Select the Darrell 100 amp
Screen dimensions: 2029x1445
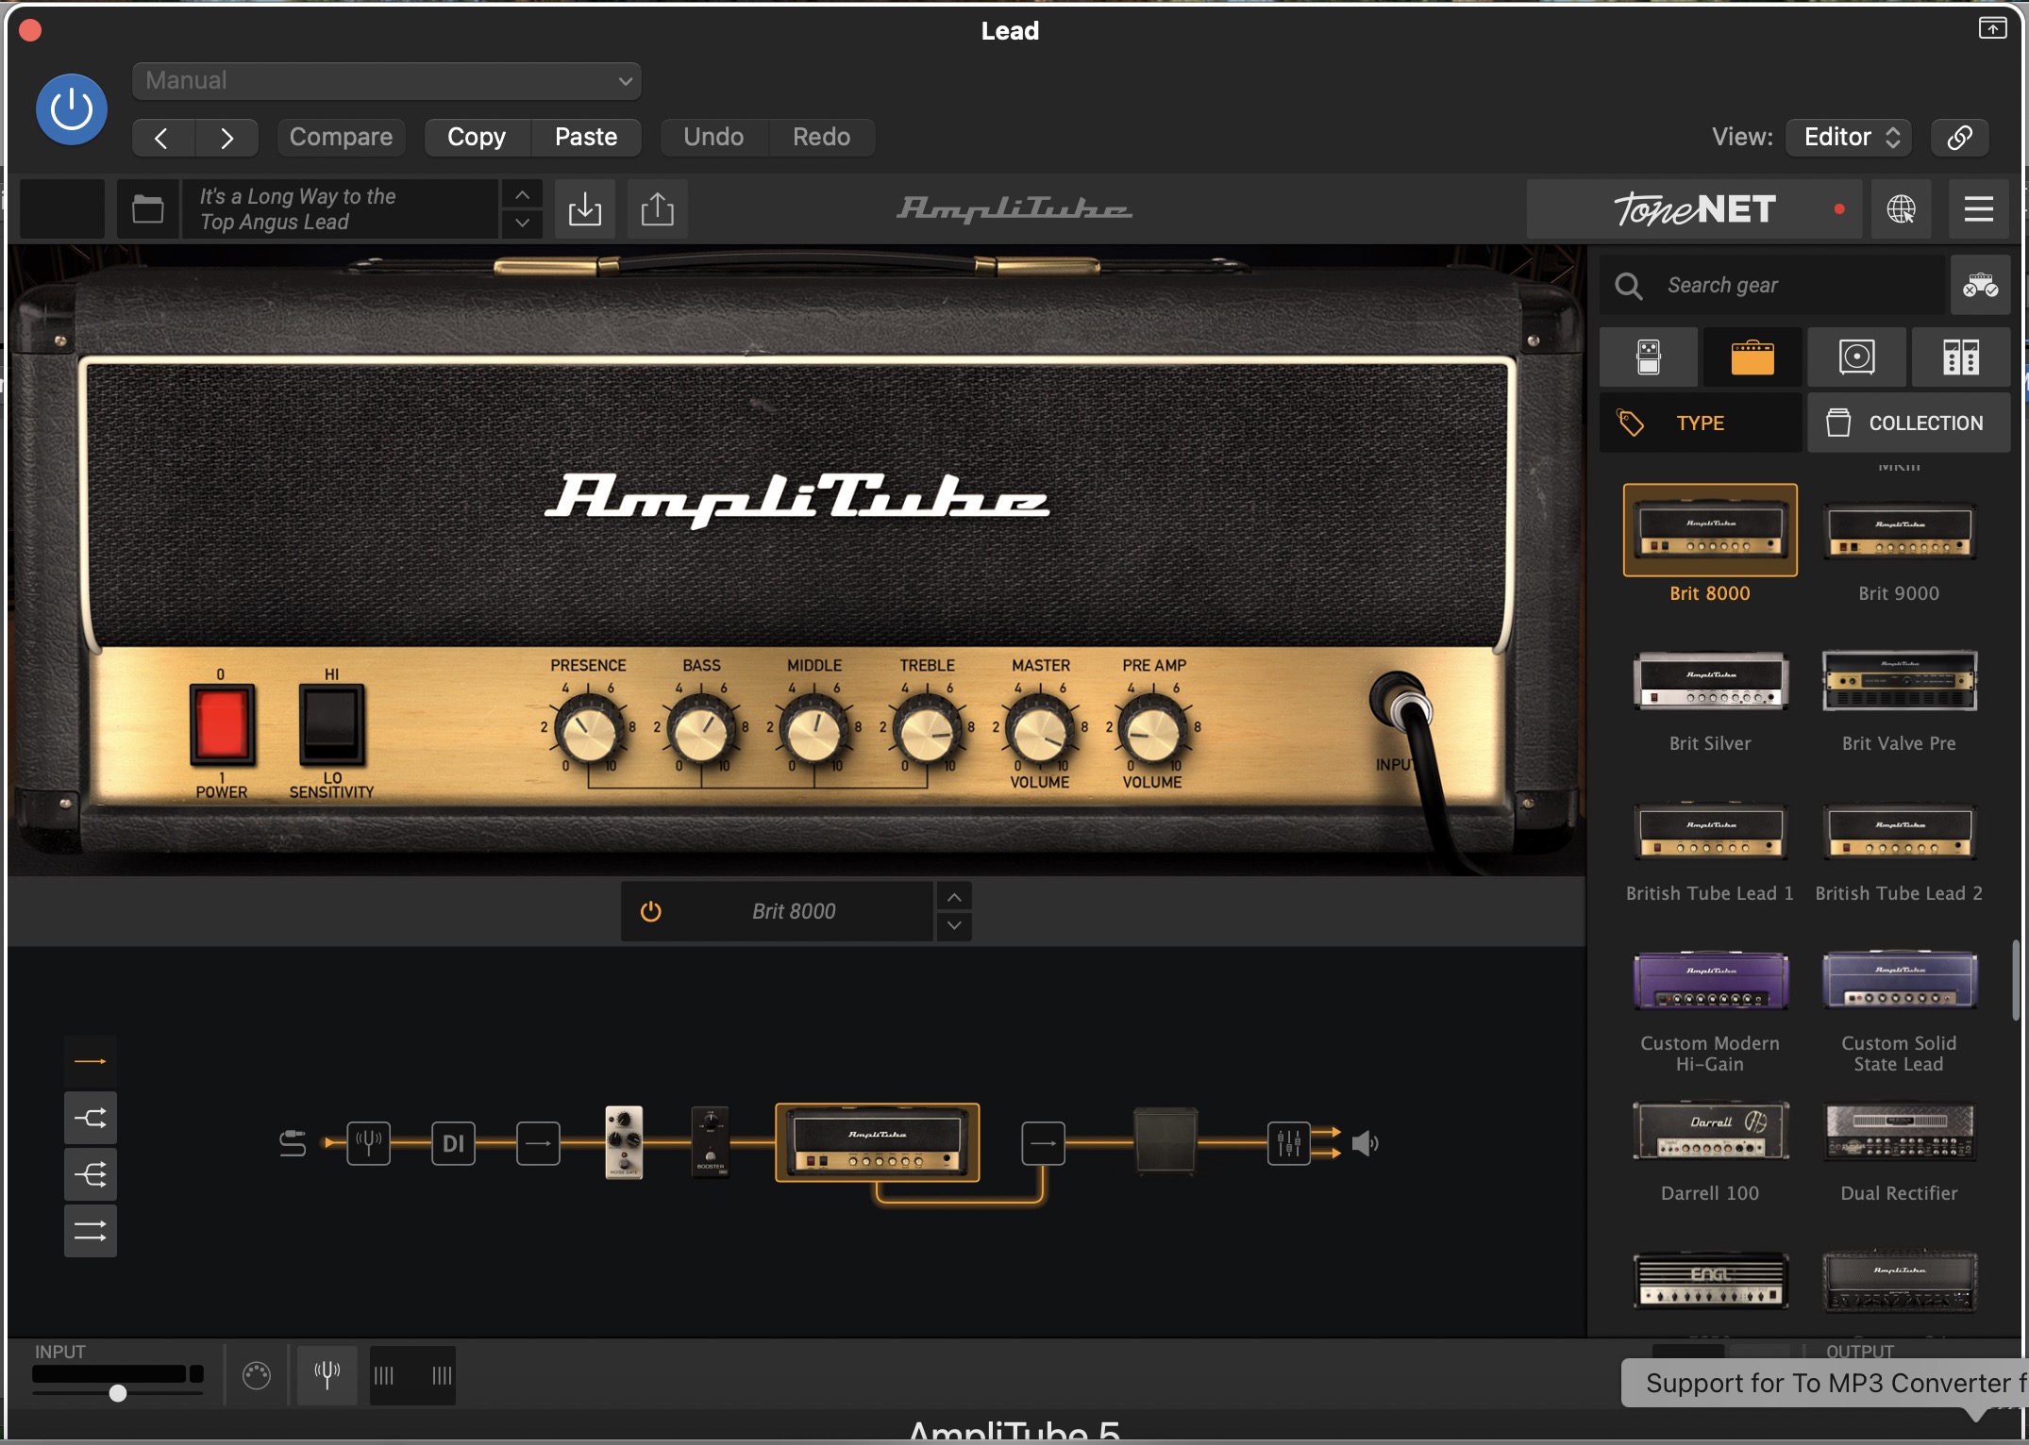1710,1131
